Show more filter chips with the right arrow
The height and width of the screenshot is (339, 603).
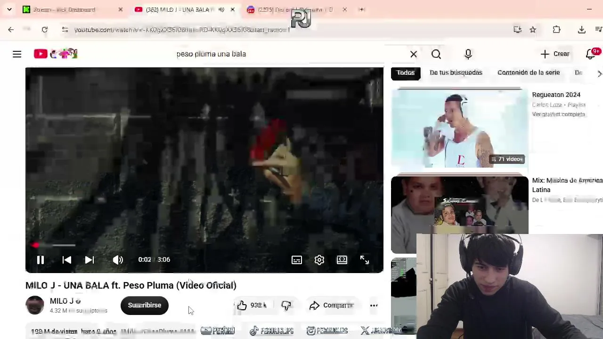click(x=599, y=73)
